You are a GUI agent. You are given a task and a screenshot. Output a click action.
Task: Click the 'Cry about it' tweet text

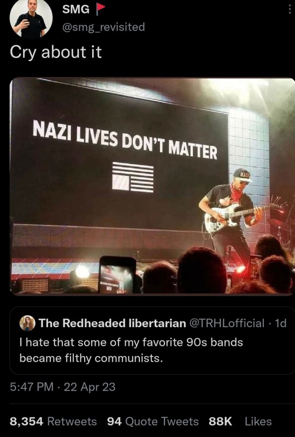click(x=56, y=52)
